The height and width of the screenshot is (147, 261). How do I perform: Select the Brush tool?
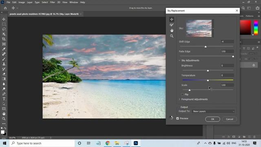pos(4,59)
